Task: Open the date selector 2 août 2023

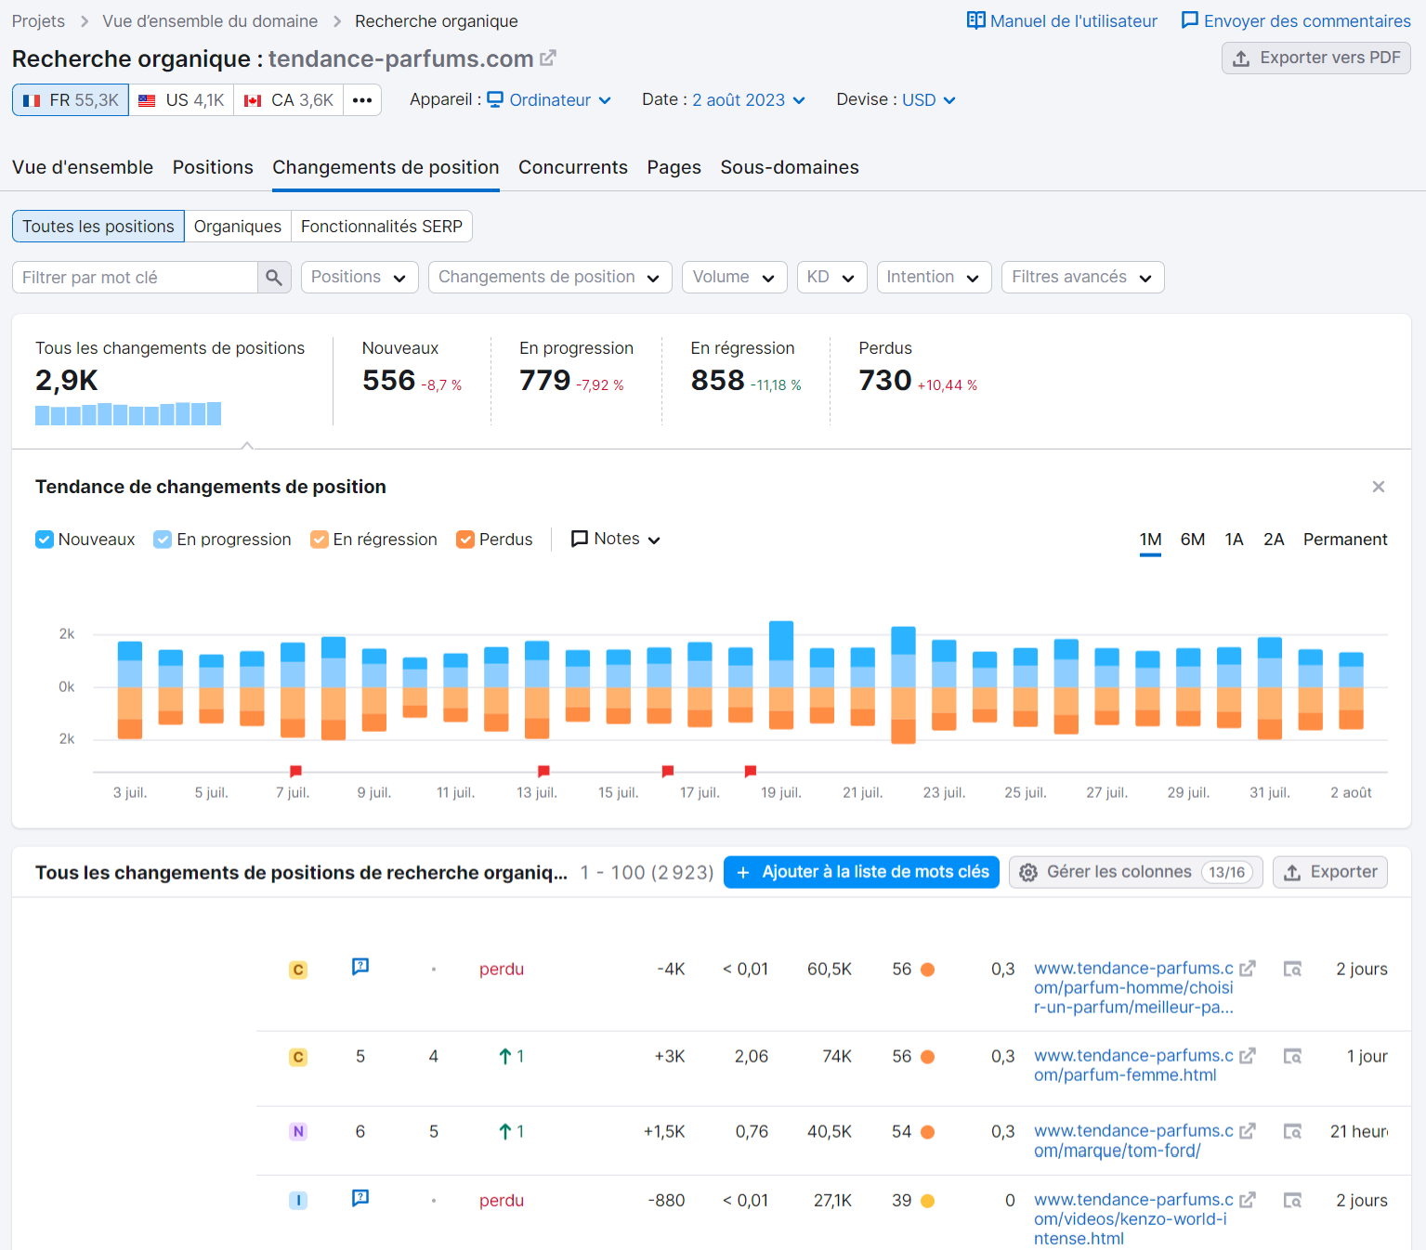Action: [x=749, y=99]
